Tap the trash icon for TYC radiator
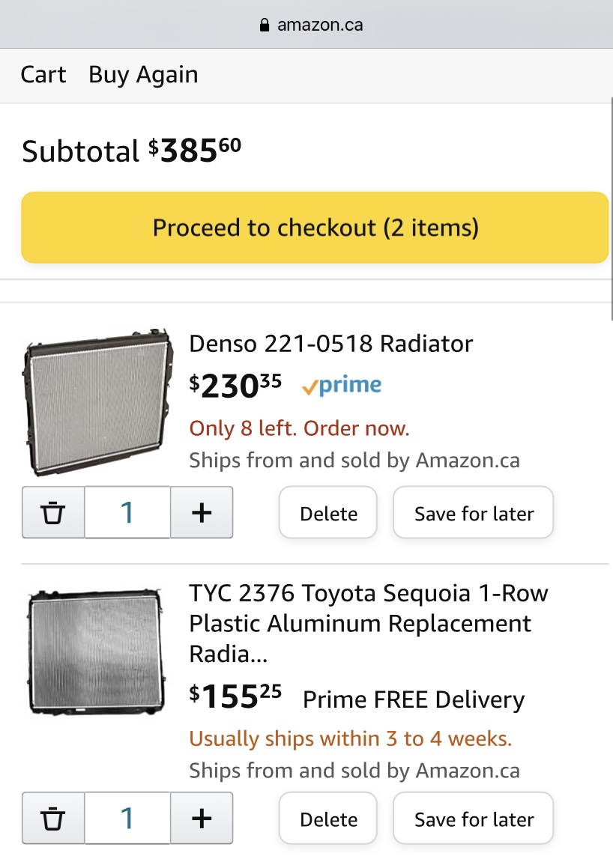The width and height of the screenshot is (613, 856). click(x=53, y=819)
